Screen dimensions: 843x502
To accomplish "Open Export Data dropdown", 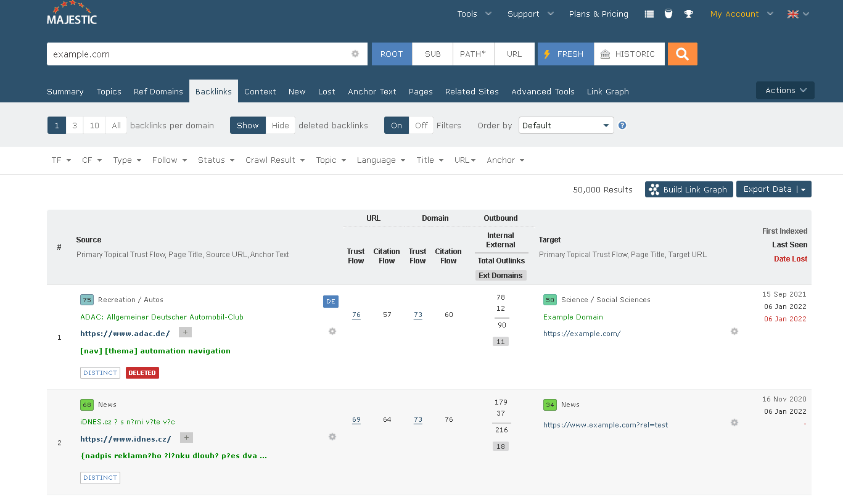I will tap(774, 189).
